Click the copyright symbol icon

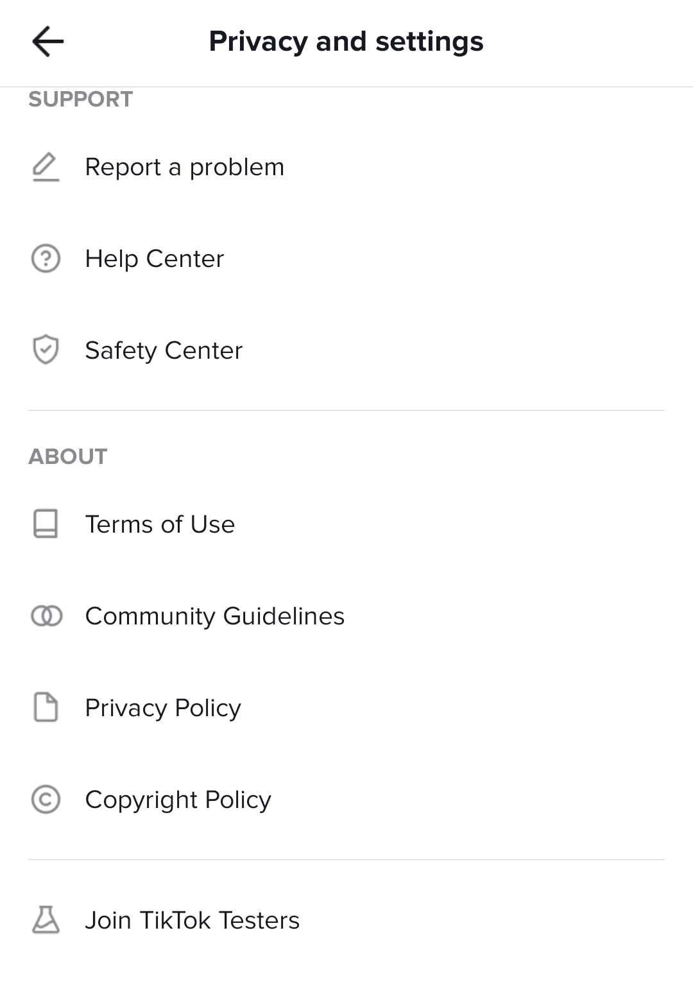coord(46,800)
